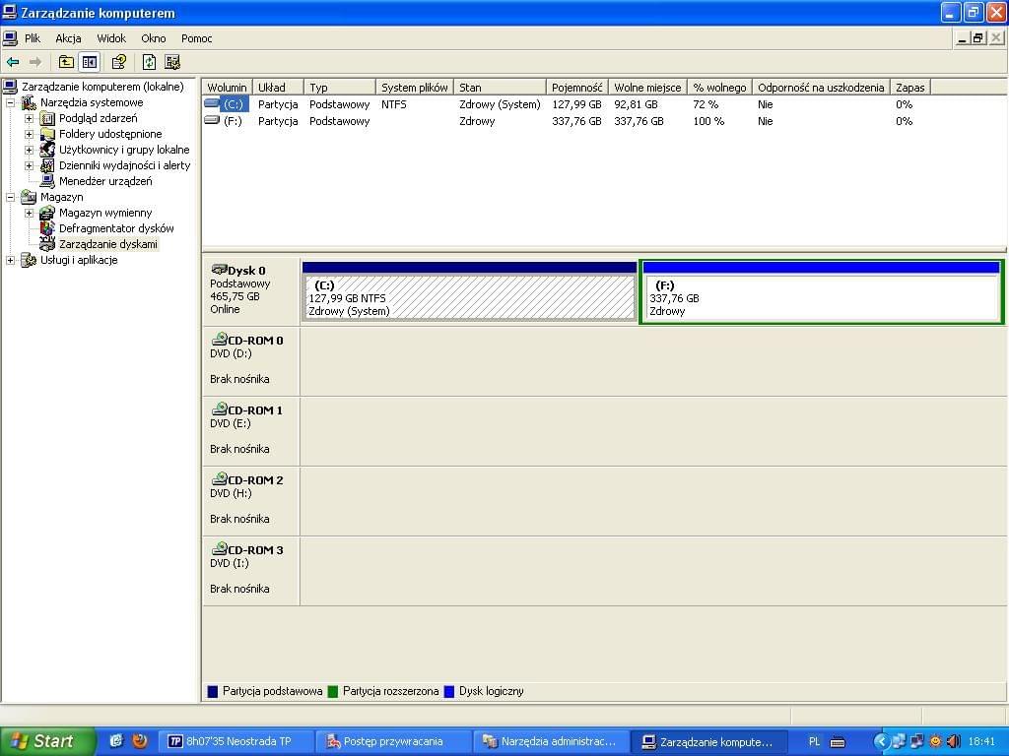Sort by the Odporność na uszkodzenia column header
Screen dimensions: 1009x756
coord(821,88)
